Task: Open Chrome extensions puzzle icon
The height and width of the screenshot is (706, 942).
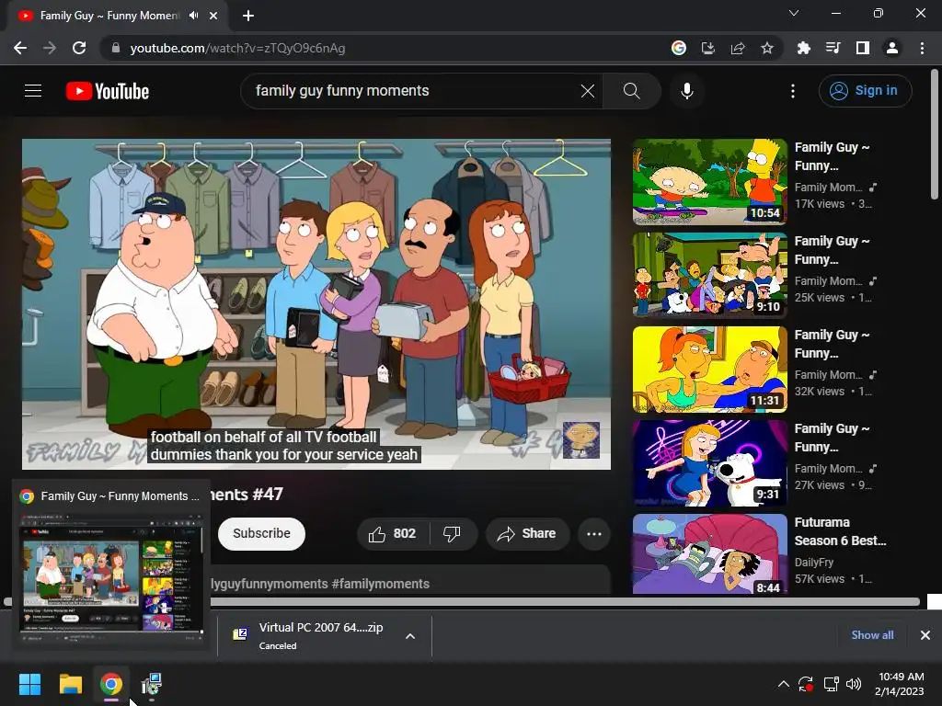Action: (x=803, y=48)
